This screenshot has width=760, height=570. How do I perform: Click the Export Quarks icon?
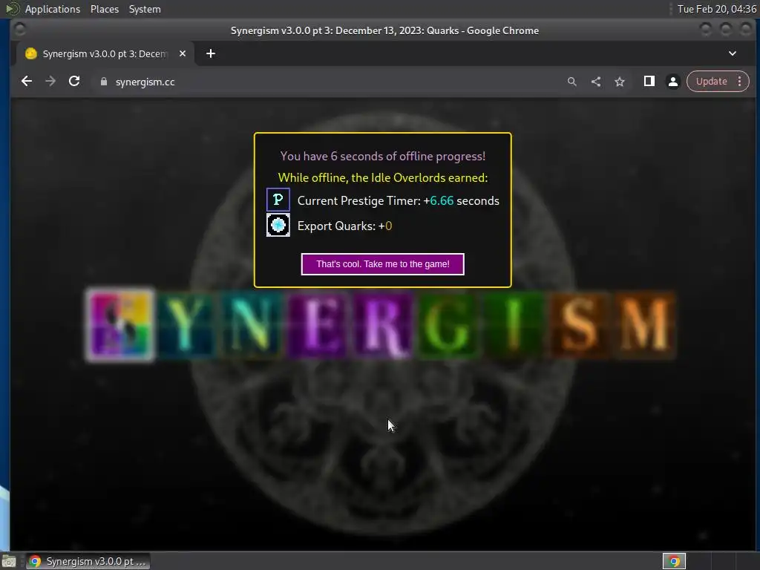click(278, 226)
